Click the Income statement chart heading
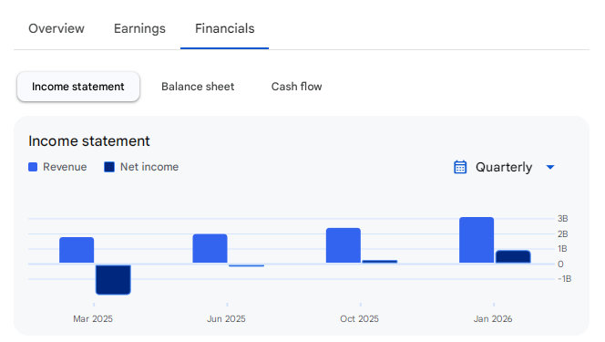The height and width of the screenshot is (342, 605). coord(89,140)
